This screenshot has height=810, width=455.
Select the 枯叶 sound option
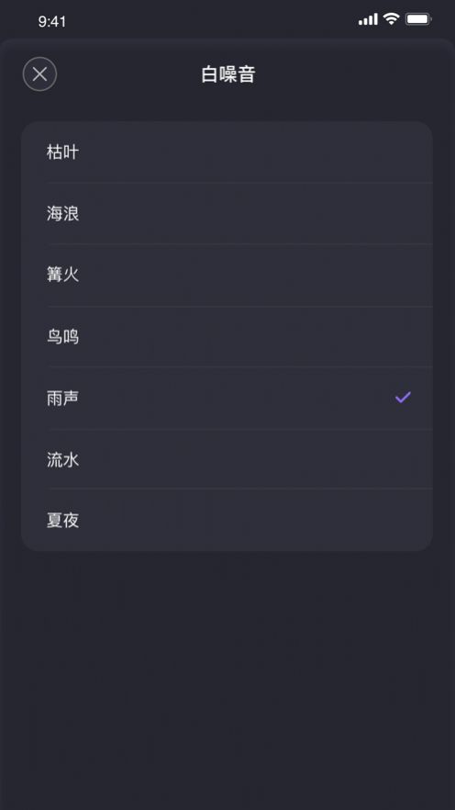click(x=227, y=152)
